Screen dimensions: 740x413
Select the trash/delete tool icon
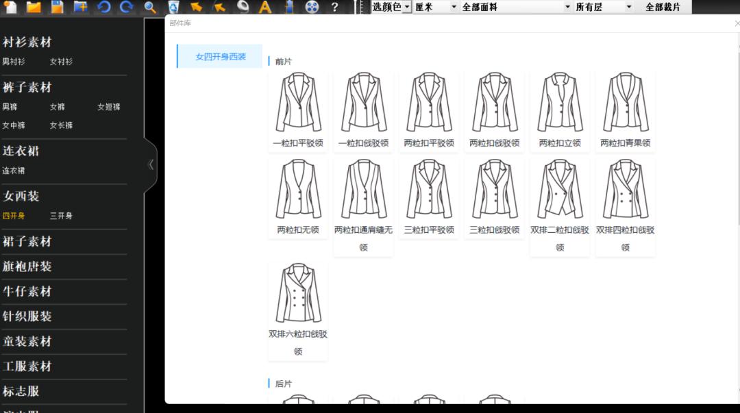[x=173, y=8]
